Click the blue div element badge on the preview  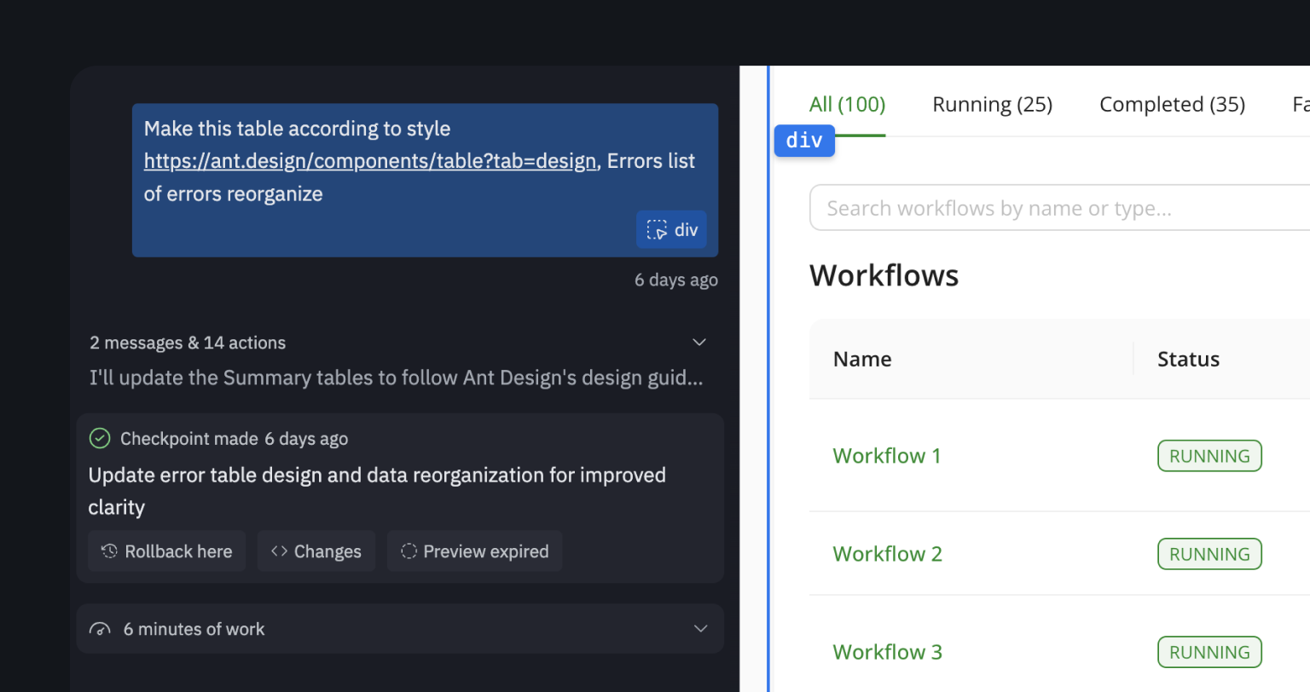click(803, 140)
